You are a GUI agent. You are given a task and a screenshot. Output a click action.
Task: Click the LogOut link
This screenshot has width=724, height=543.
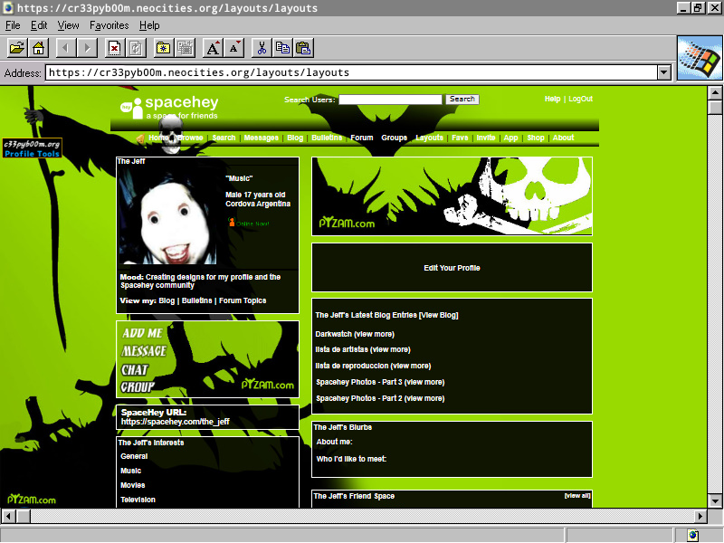pyautogui.click(x=580, y=99)
